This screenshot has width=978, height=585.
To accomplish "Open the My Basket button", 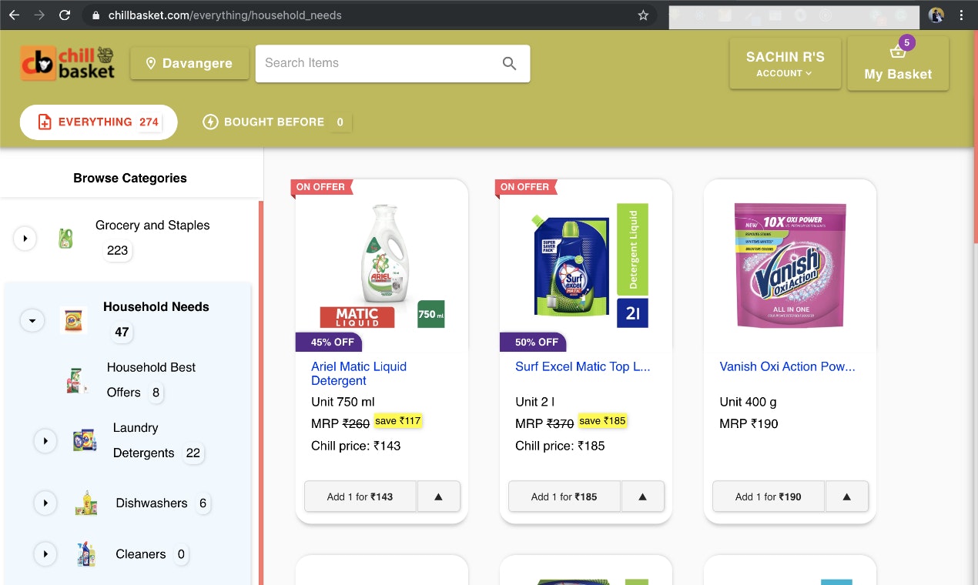I will pos(898,64).
